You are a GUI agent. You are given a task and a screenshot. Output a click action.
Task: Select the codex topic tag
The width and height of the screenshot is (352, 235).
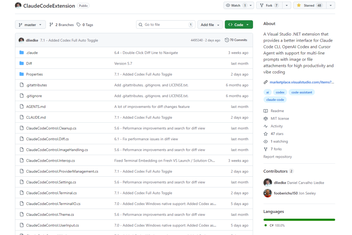point(280,92)
